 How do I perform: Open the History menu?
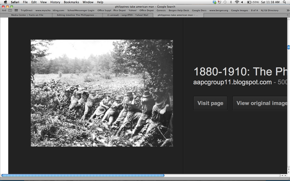coord(55,2)
